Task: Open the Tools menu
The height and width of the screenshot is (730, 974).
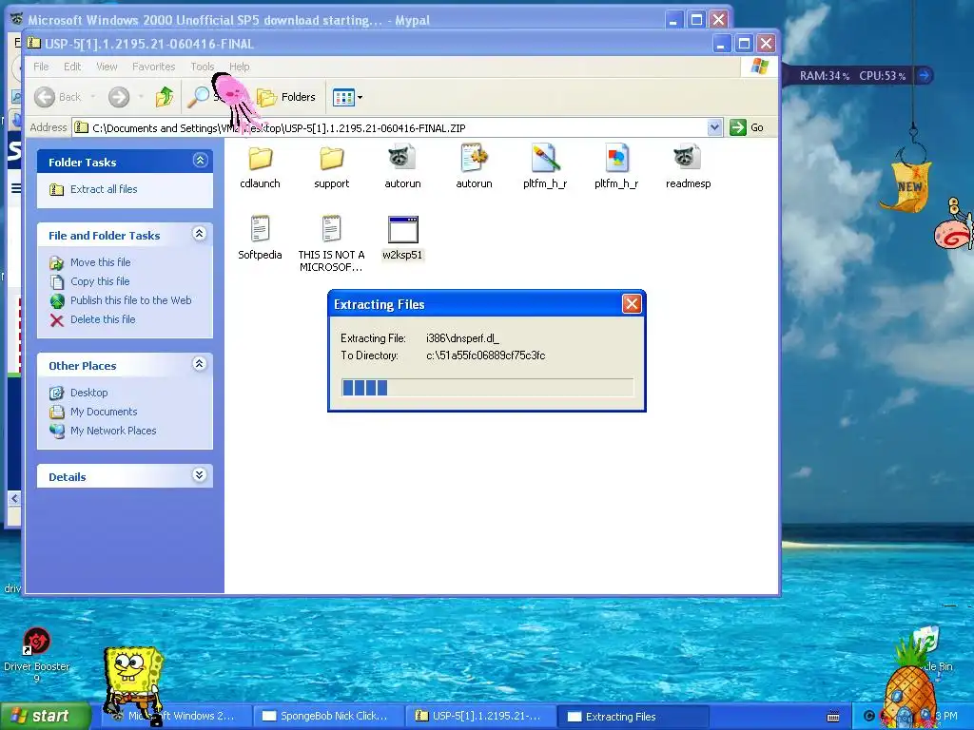Action: click(x=202, y=67)
